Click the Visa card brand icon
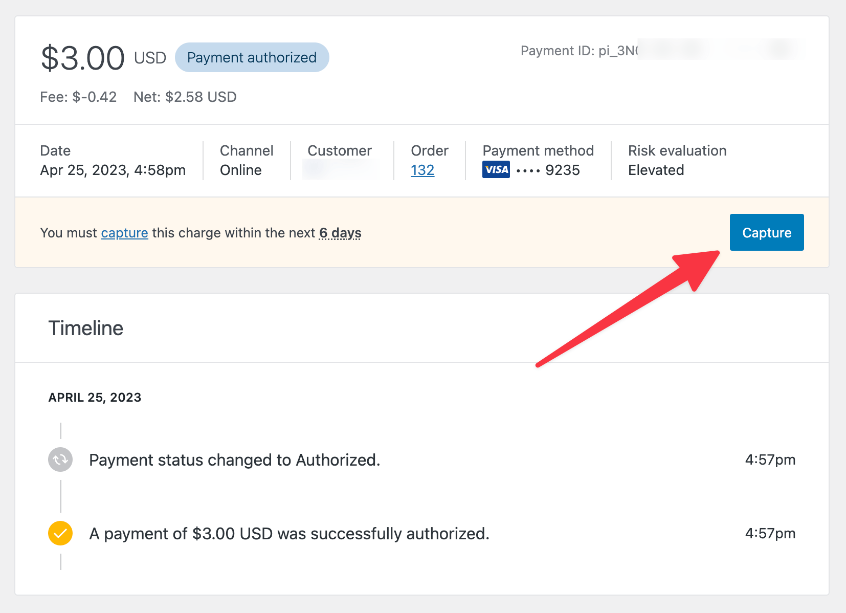846x613 pixels. (x=495, y=169)
